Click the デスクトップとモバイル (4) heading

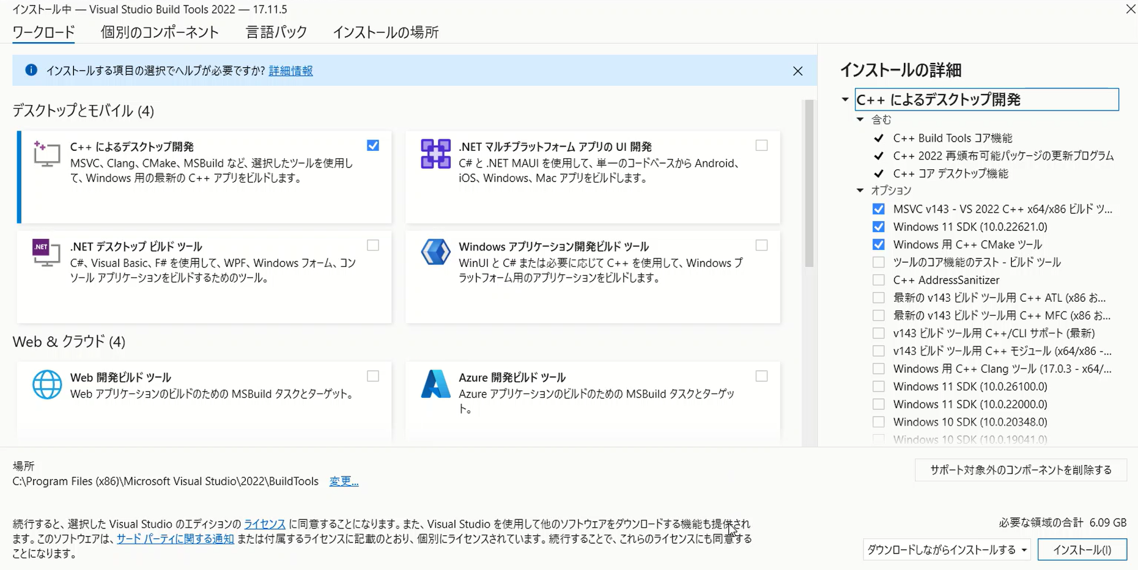coord(83,111)
